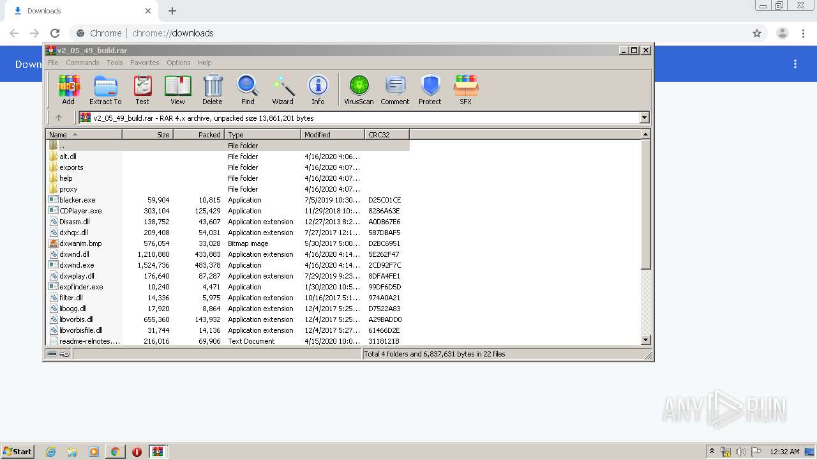Sort files by Size column

[147, 134]
